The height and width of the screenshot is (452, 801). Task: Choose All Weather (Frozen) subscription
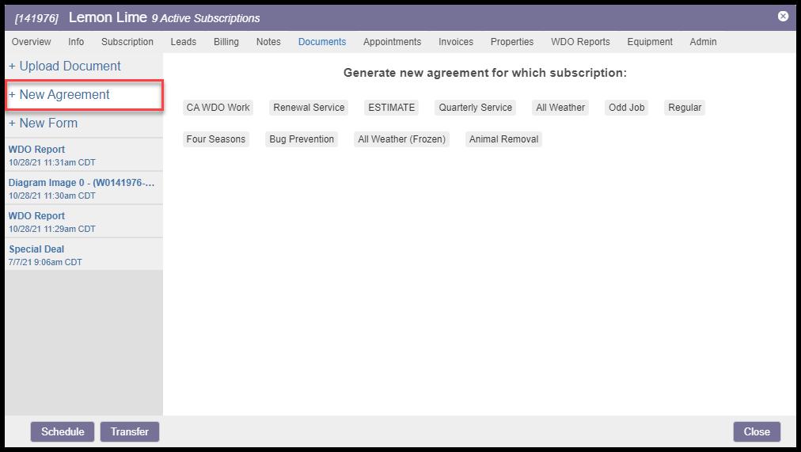point(401,139)
